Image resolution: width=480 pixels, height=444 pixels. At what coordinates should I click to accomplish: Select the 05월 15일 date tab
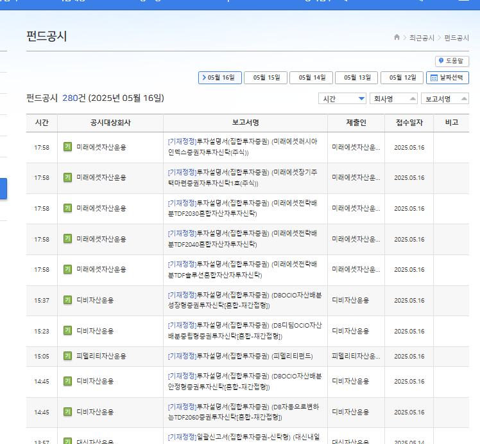click(x=266, y=78)
